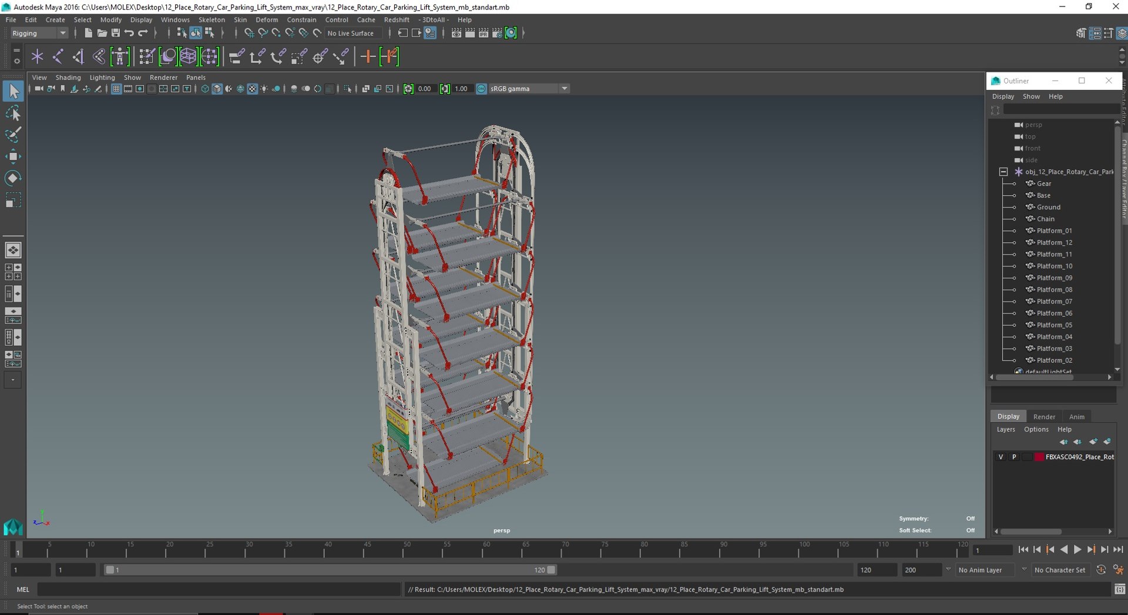Open Outliner Show menu
1128x615 pixels.
coord(1031,96)
